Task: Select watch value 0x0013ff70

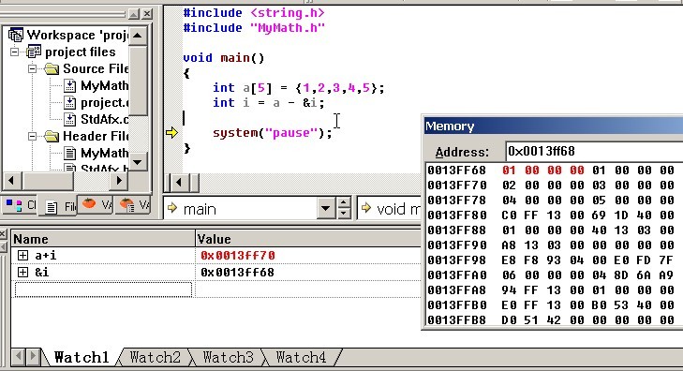Action: (x=238, y=255)
